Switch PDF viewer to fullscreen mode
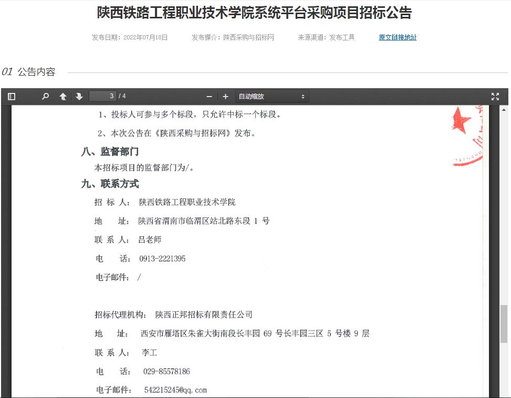The height and width of the screenshot is (398, 511). point(495,97)
